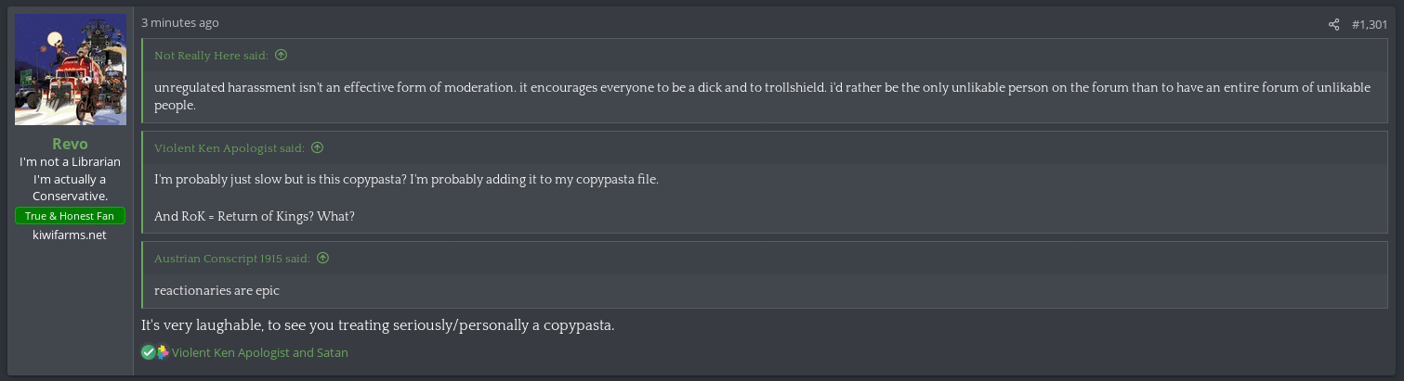Expand the quote about unregulated harassment
This screenshot has width=1404, height=381.
(x=765, y=96)
